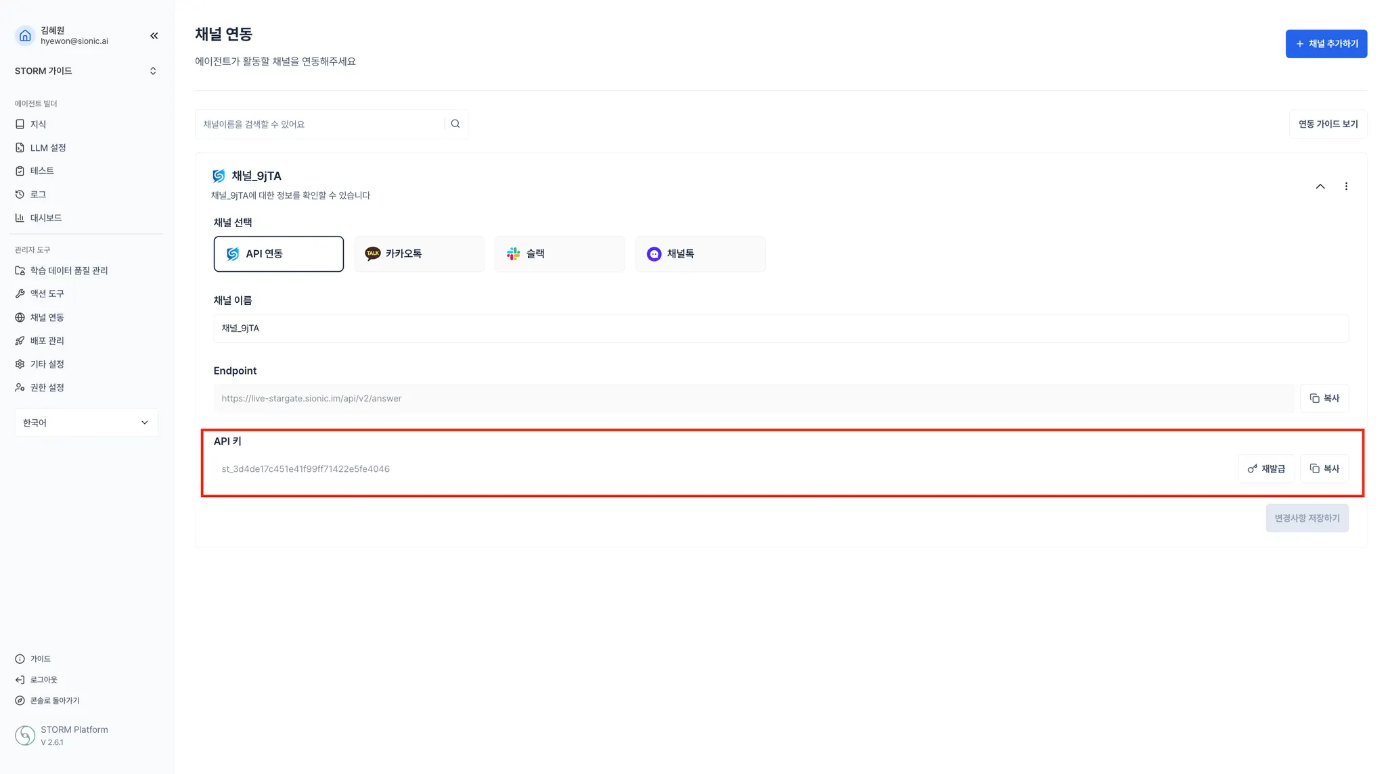1386x774 pixels.
Task: Click the search magnifier icon
Action: click(455, 124)
